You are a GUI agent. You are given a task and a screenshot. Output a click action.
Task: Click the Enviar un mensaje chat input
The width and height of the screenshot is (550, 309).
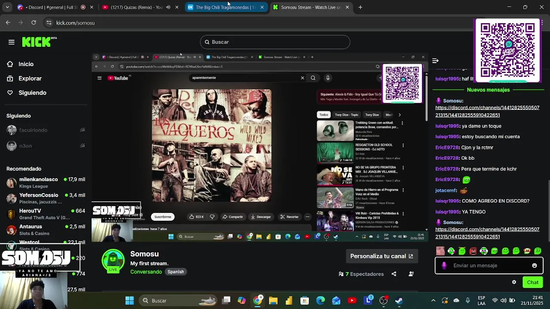[x=489, y=266]
